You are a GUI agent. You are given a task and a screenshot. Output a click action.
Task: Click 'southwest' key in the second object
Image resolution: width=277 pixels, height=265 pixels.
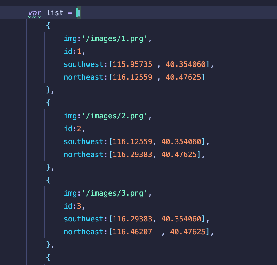(84, 142)
